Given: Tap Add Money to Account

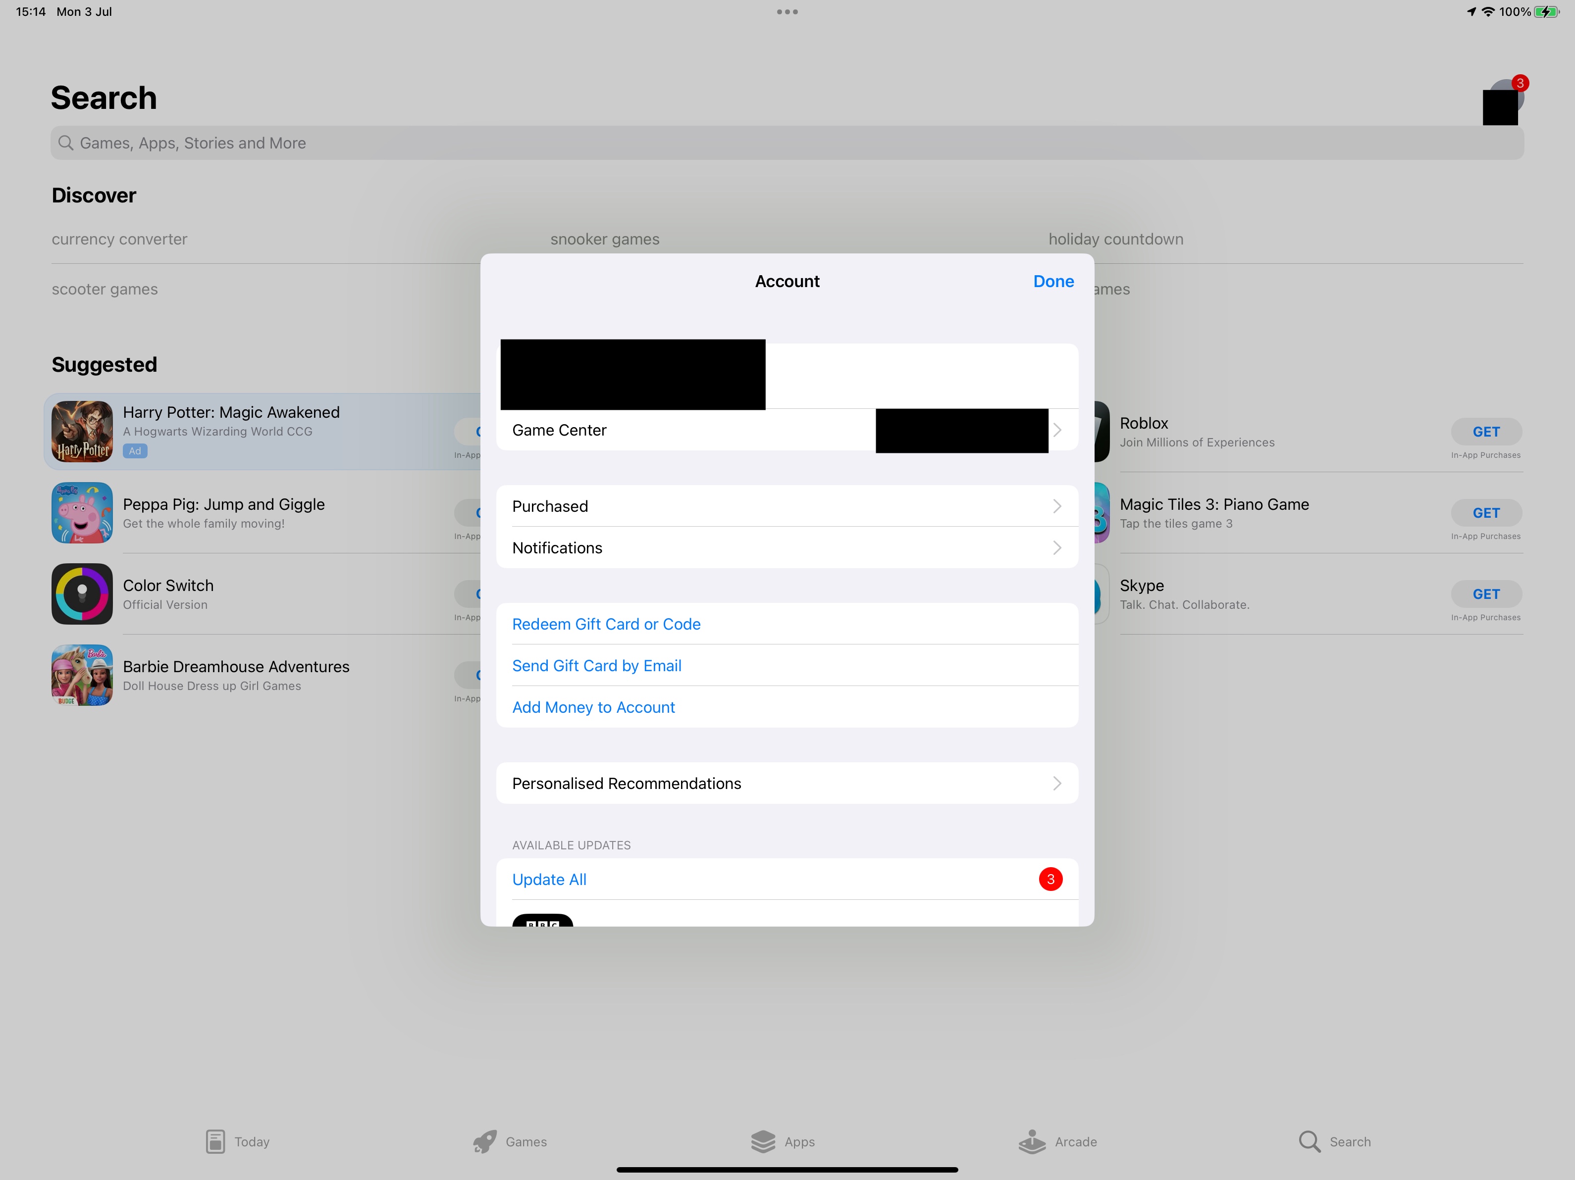Looking at the screenshot, I should point(593,707).
